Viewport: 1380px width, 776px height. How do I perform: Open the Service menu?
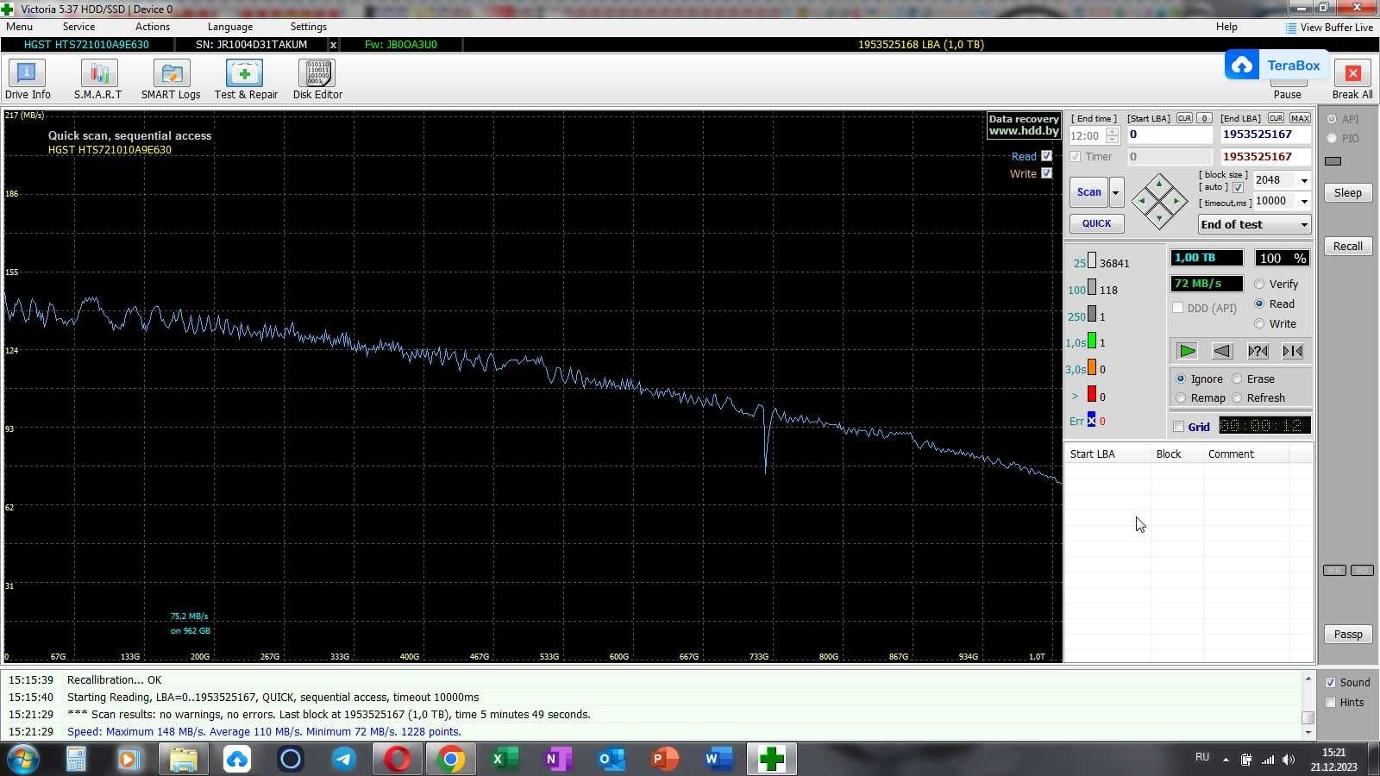[78, 27]
